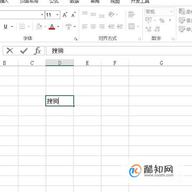Screen dimensions: 192x192
Task: Open the 开发工具 ribbon tab
Action: pyautogui.click(x=140, y=2)
